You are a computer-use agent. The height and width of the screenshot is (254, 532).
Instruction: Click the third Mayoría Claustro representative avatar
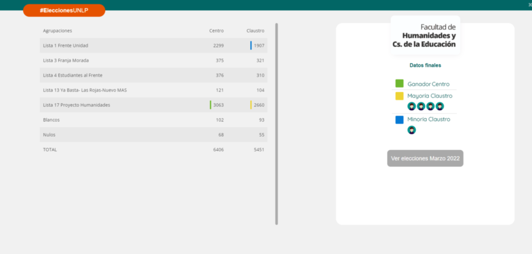pos(430,106)
